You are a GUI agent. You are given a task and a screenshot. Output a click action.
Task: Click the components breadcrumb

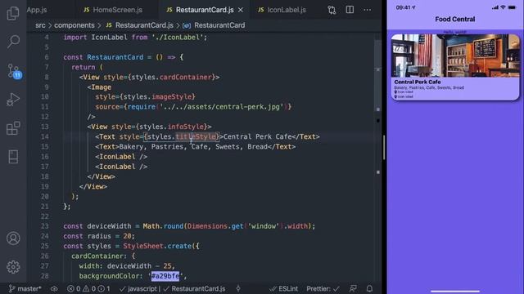[x=75, y=25]
